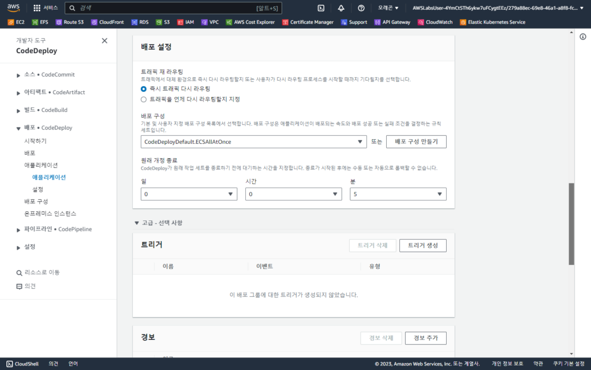
Task: Expand 빌드 • CodeBuild in sidebar
Action: coord(18,111)
